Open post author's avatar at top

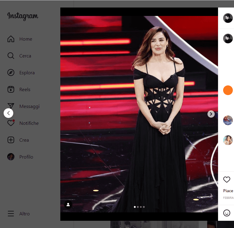[228, 18]
